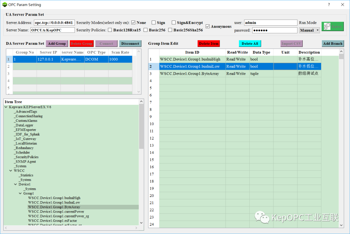Select WSCC.Device1.Group1.currentPower in item tree
Viewport: 350px width, 234px height.
[x=56, y=212]
